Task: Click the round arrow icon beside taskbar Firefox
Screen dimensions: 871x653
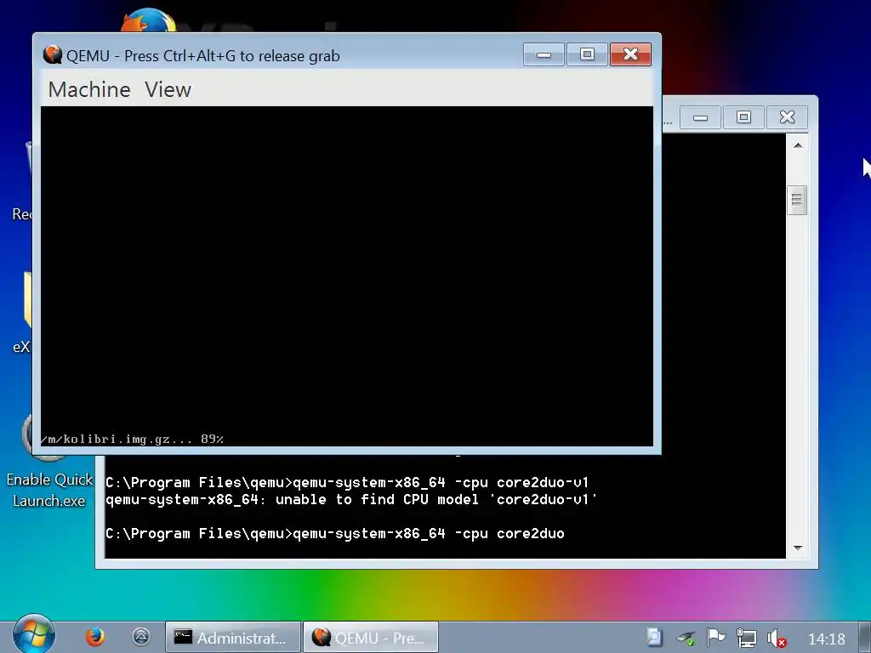Action: pyautogui.click(x=141, y=637)
